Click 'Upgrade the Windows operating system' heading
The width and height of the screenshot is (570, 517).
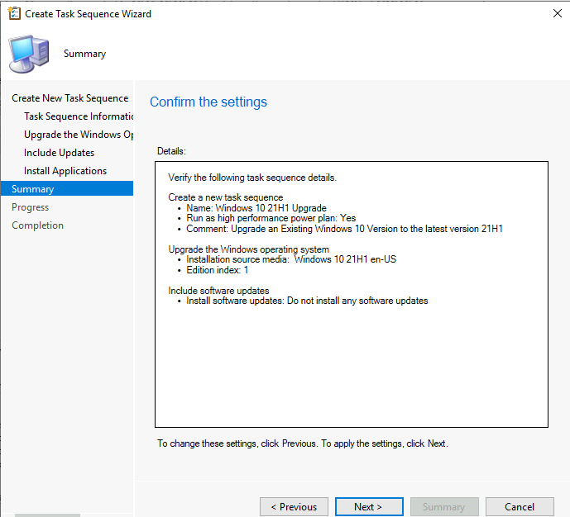coord(249,249)
